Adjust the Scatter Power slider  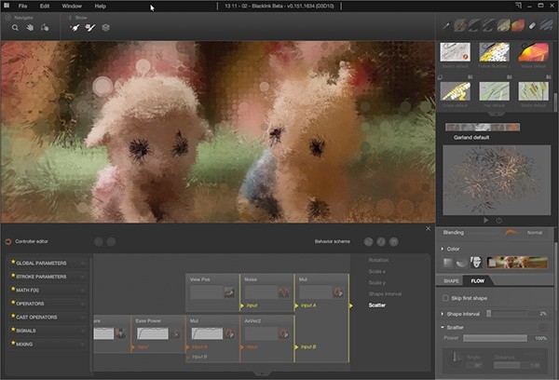(495, 338)
